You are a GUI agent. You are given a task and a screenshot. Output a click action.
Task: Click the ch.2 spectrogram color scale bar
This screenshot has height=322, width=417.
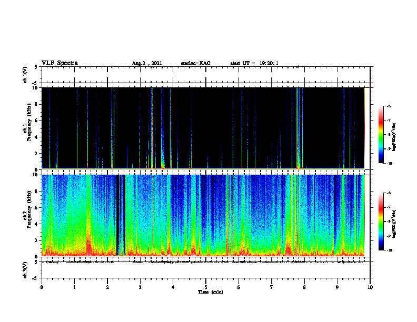coord(381,222)
